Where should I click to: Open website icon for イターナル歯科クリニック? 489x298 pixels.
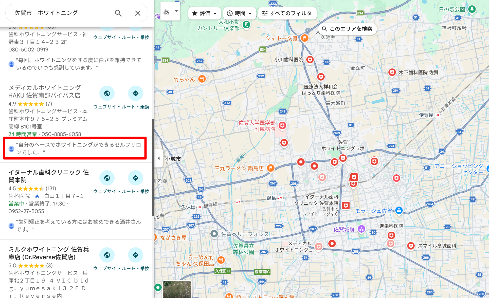coord(107,178)
